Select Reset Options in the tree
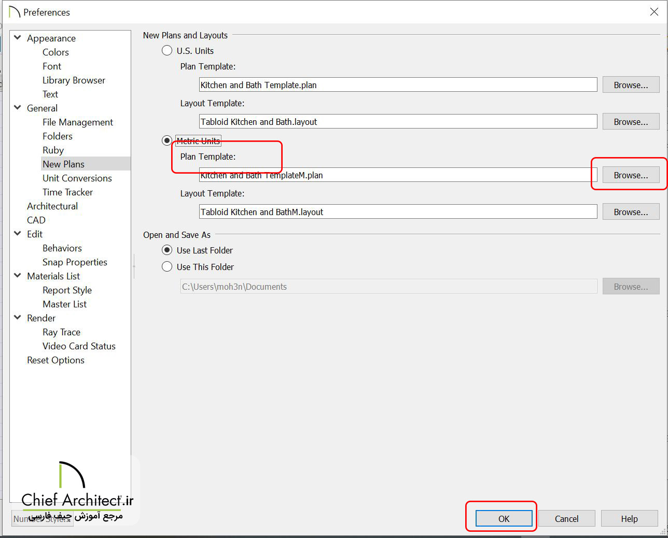 55,360
